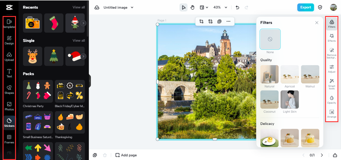Open the Adjust settings tool
This screenshot has height=160, width=341.
coord(332,69)
